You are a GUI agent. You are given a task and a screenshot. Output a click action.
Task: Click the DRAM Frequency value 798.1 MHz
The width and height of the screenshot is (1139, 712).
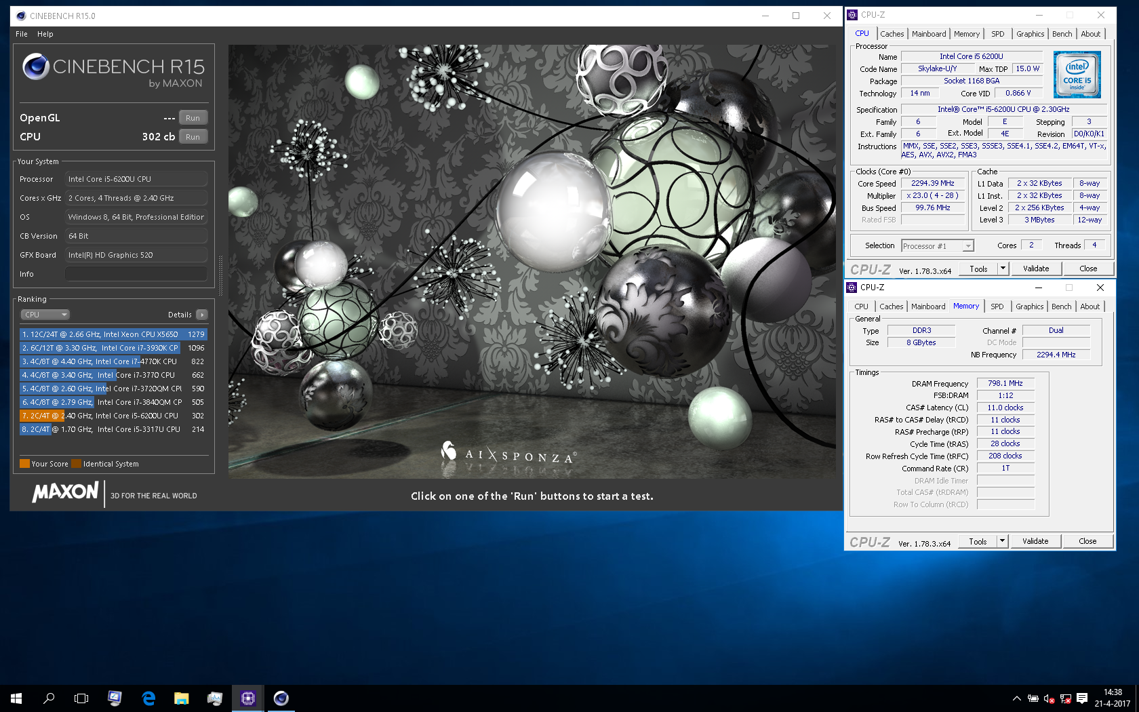[x=1005, y=384]
